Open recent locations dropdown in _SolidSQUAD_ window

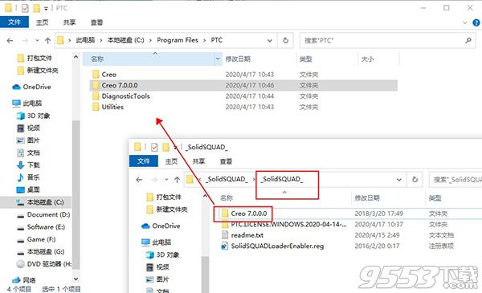166,179
